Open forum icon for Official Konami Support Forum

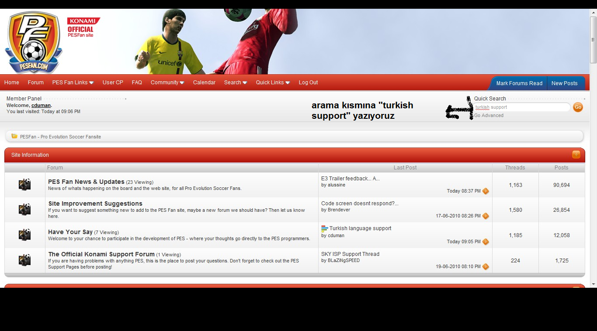[25, 260]
